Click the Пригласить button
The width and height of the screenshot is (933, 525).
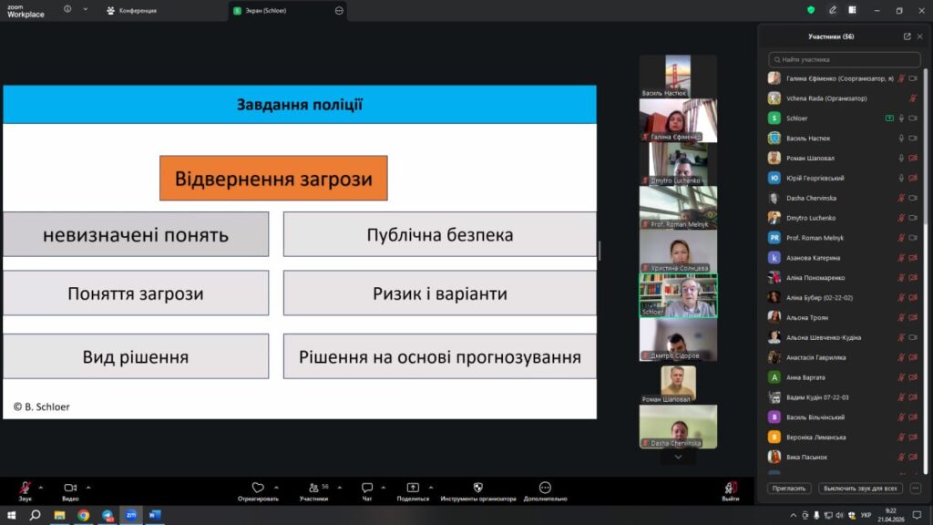[789, 488]
